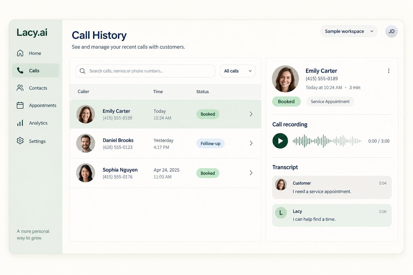The image size is (413, 275).
Task: Click Sophia Nguyen name in list
Action: tap(120, 170)
